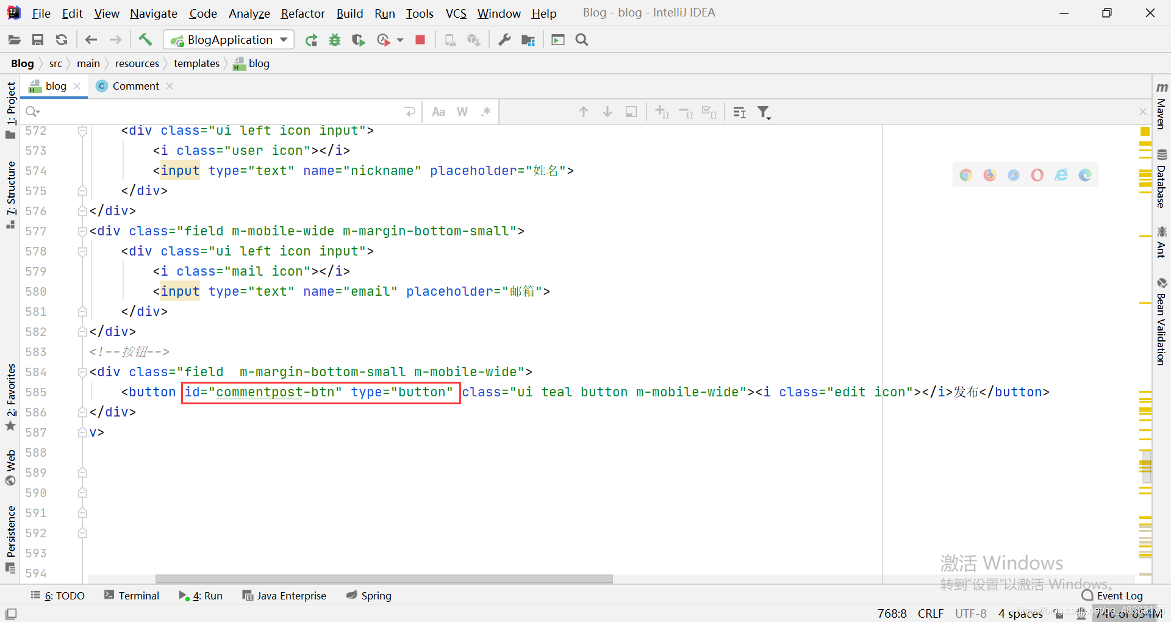1171x622 pixels.
Task: Open search results filter funnel
Action: 764,112
